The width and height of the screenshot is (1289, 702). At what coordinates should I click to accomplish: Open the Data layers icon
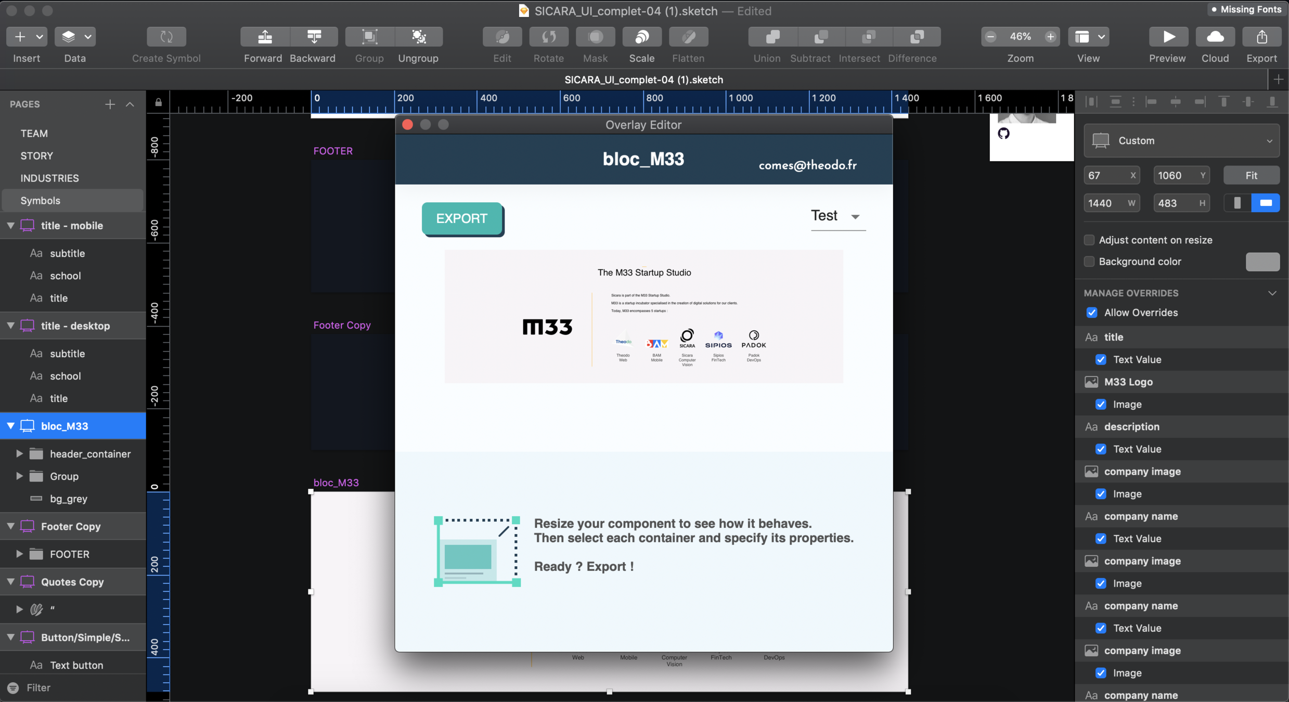click(x=69, y=37)
